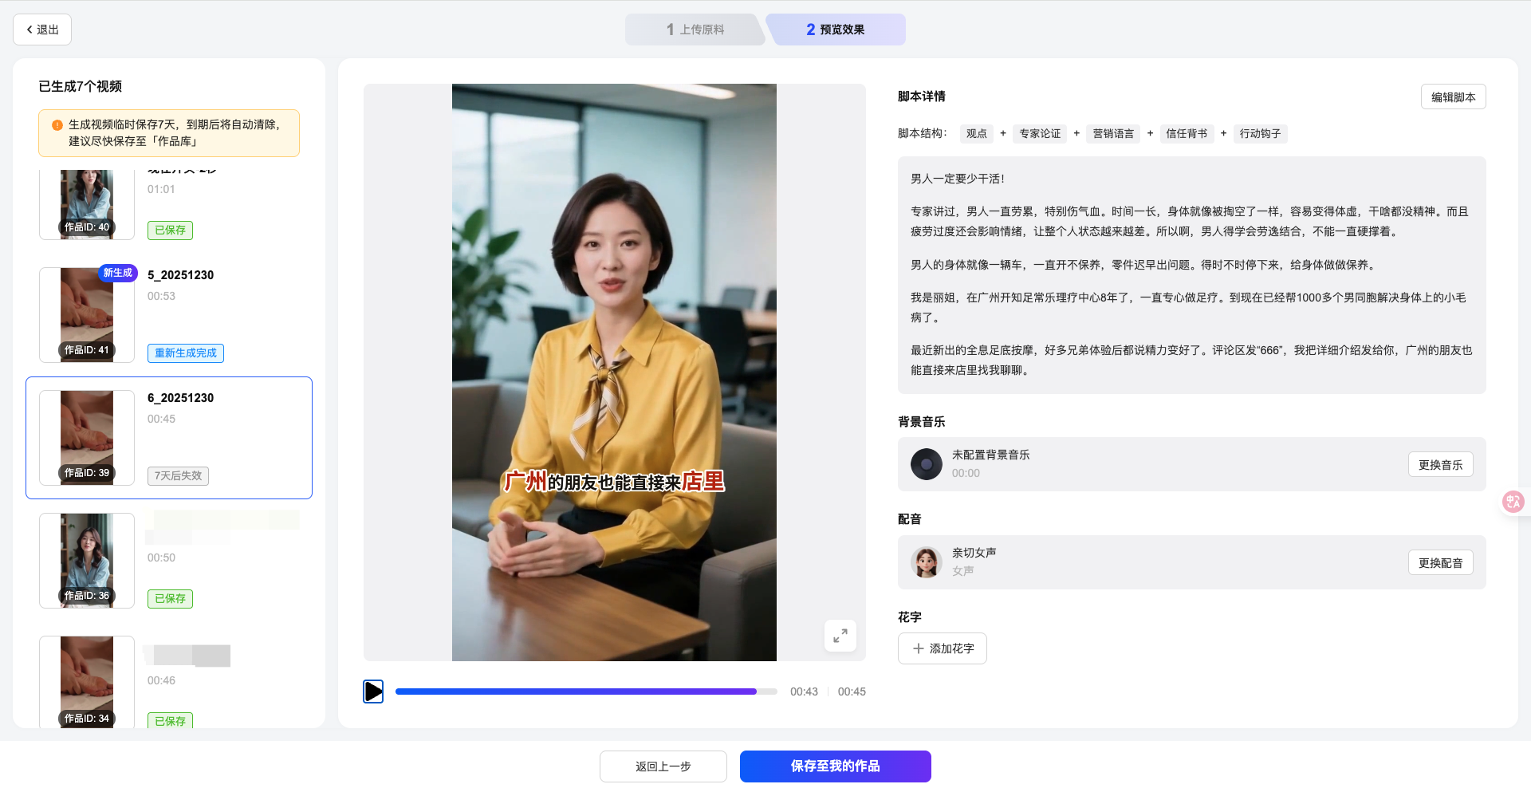Viewport: 1531px width, 792px height.
Task: Click 保存至我的作品 button
Action: point(836,766)
